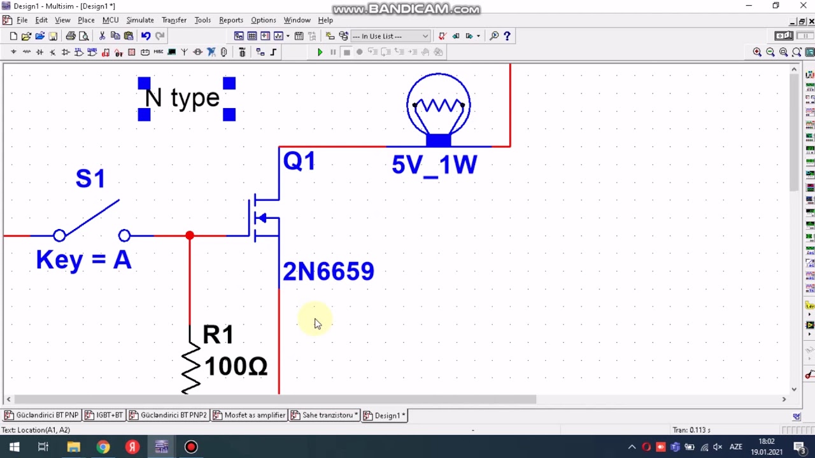Undo the last action
This screenshot has width=815, height=458.
point(146,36)
